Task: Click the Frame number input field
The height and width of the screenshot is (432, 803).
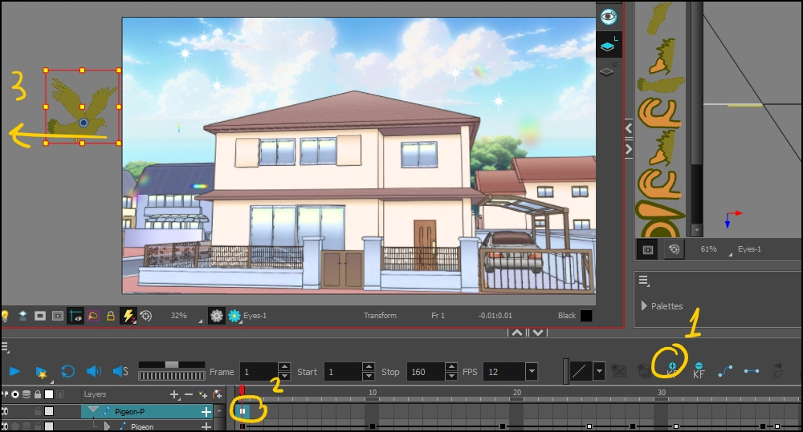Action: [x=259, y=372]
